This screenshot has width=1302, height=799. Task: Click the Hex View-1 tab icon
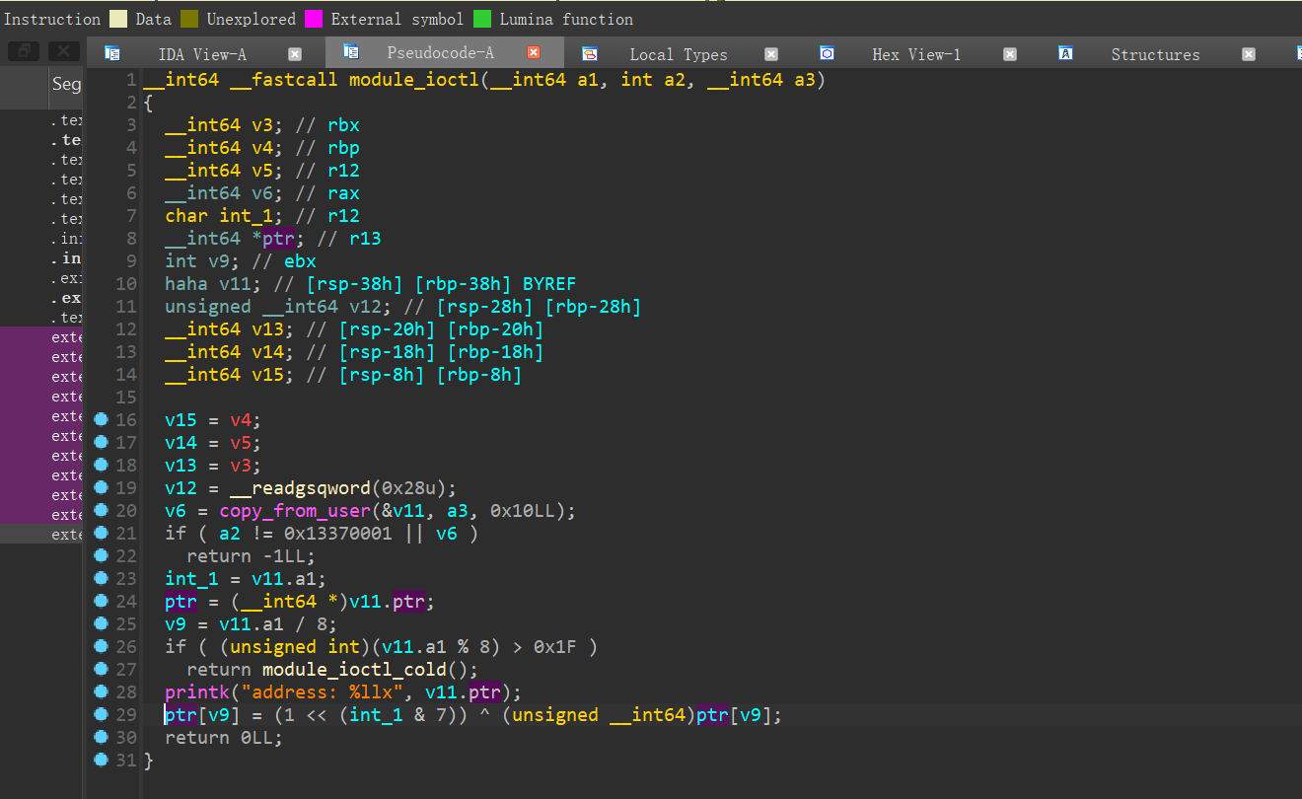point(828,53)
